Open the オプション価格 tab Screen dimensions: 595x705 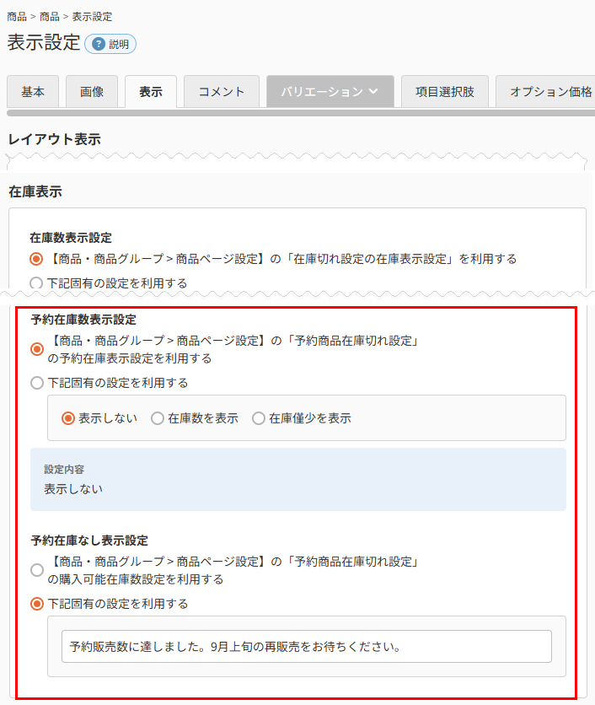pos(545,91)
